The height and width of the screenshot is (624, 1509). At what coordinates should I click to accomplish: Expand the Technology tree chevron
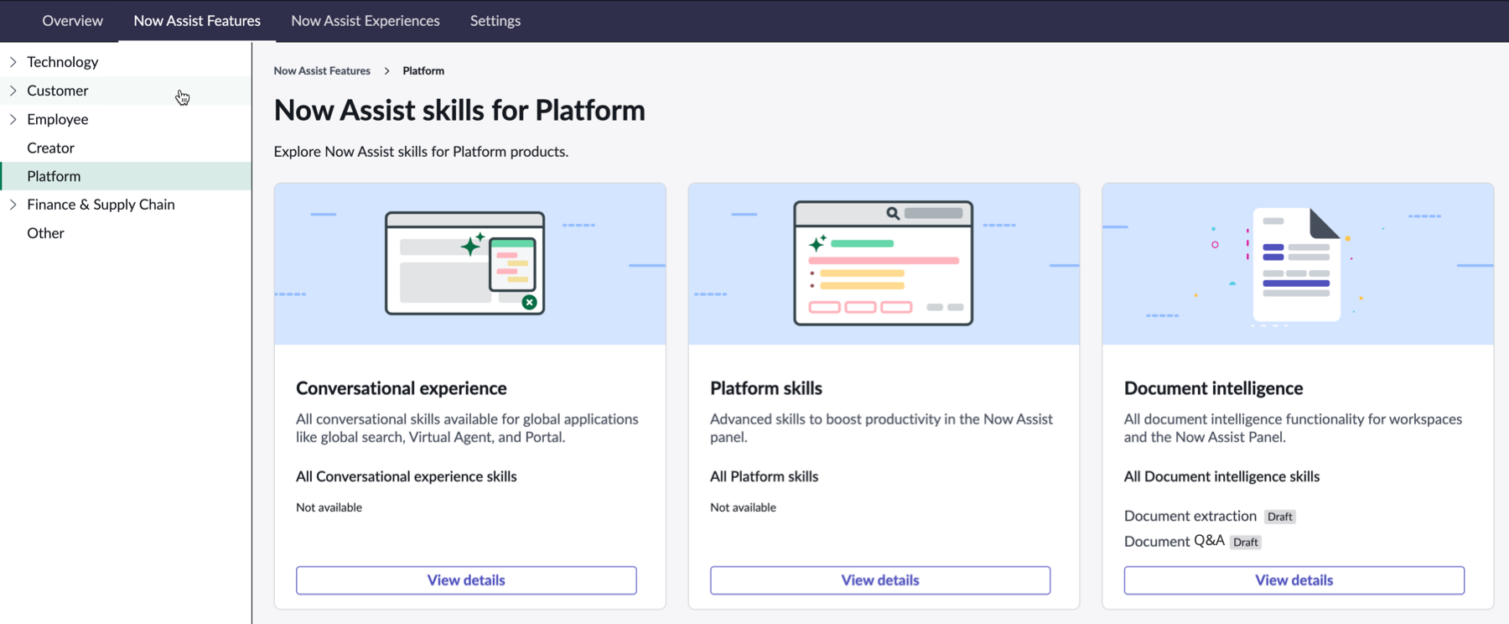[x=13, y=62]
